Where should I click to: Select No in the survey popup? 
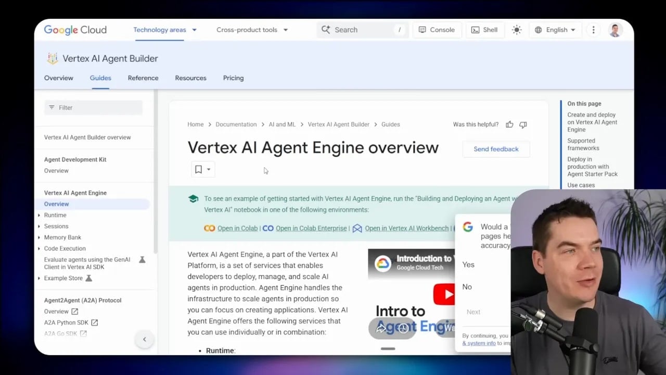pos(467,287)
